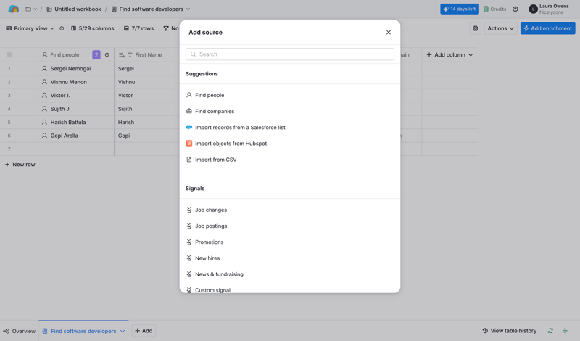The image size is (580, 341).
Task: Switch to Find software developers tab
Action: [83, 331]
